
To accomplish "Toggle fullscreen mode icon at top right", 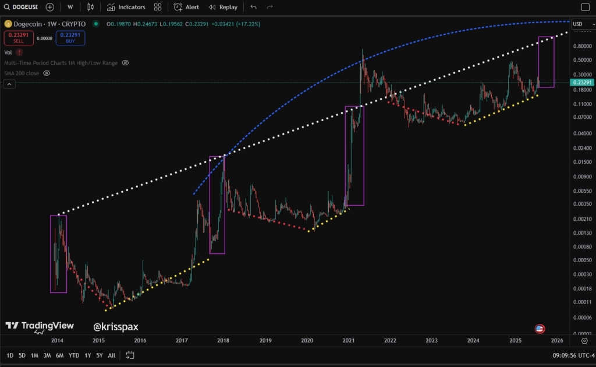I will tap(586, 7).
